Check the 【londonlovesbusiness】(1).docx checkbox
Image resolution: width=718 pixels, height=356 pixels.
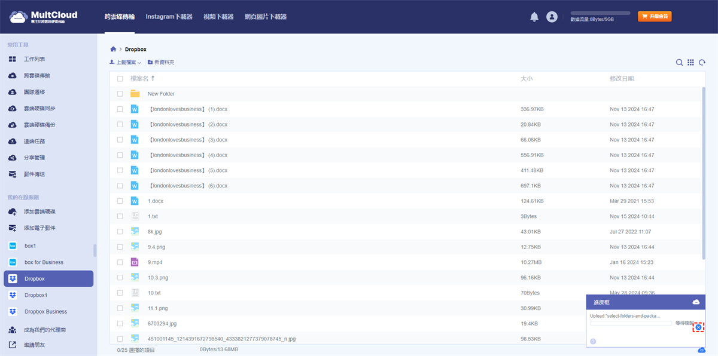tap(120, 109)
